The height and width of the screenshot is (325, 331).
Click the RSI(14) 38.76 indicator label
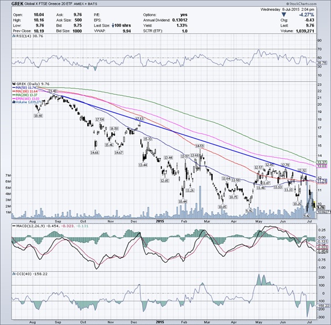tap(29, 36)
